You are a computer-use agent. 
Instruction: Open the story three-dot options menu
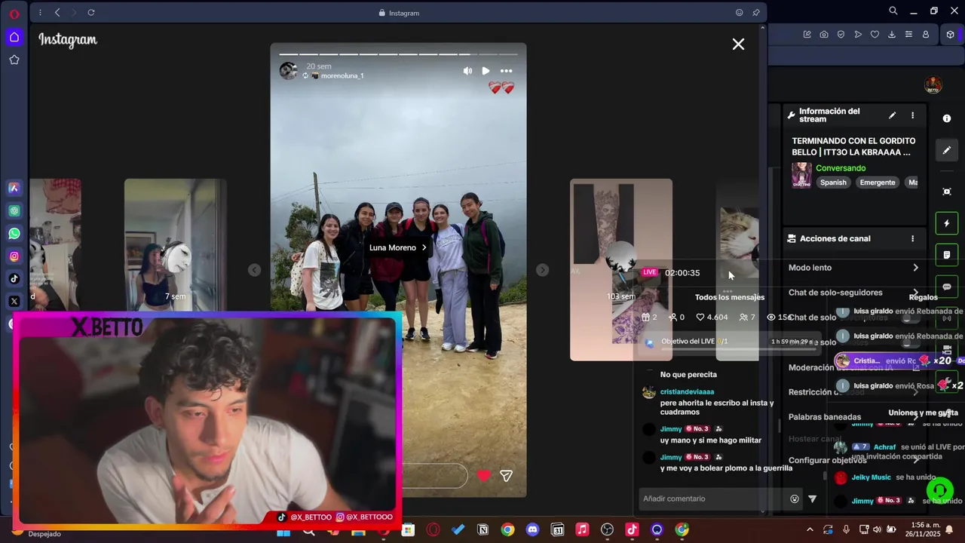(506, 71)
